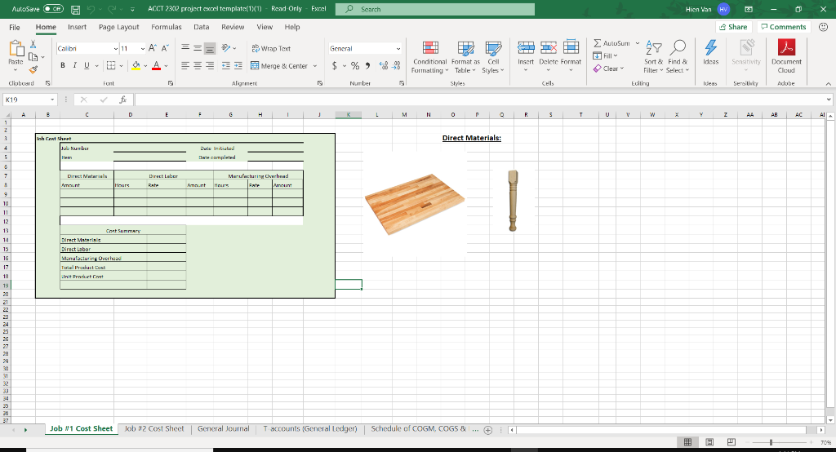This screenshot has width=836, height=452.
Task: Switch to Formulas ribbon tab
Action: point(167,27)
